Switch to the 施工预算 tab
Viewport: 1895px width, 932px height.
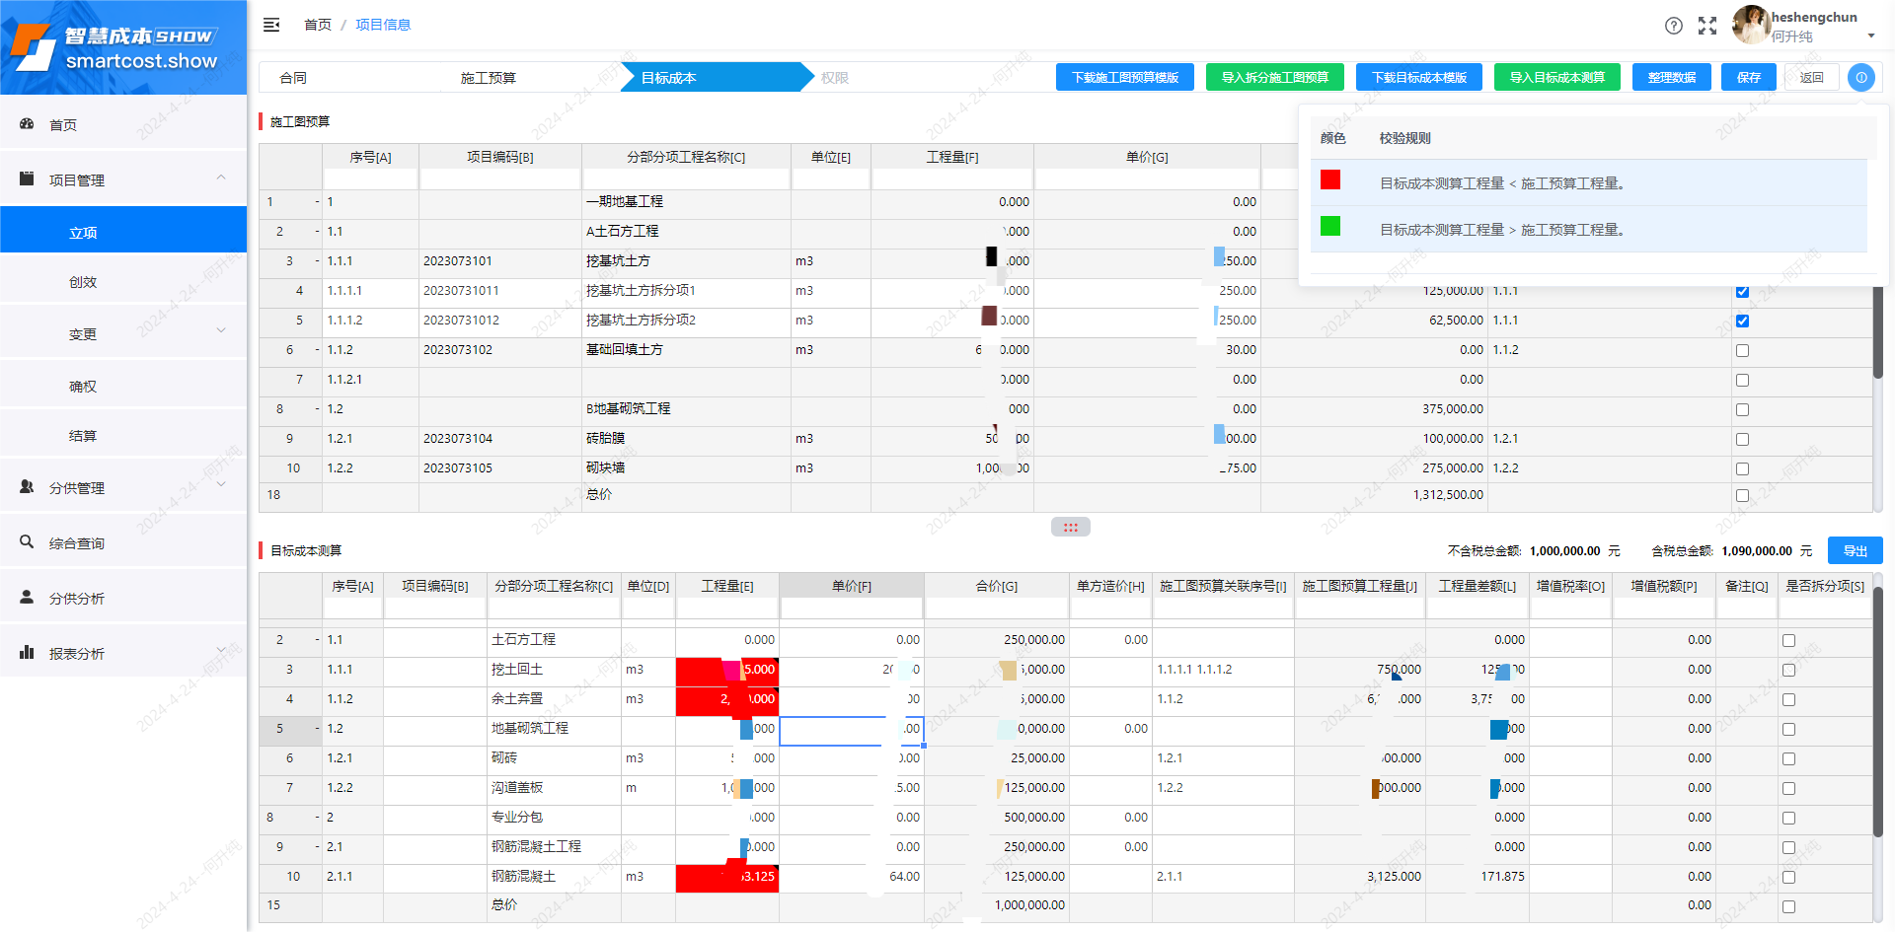[487, 77]
